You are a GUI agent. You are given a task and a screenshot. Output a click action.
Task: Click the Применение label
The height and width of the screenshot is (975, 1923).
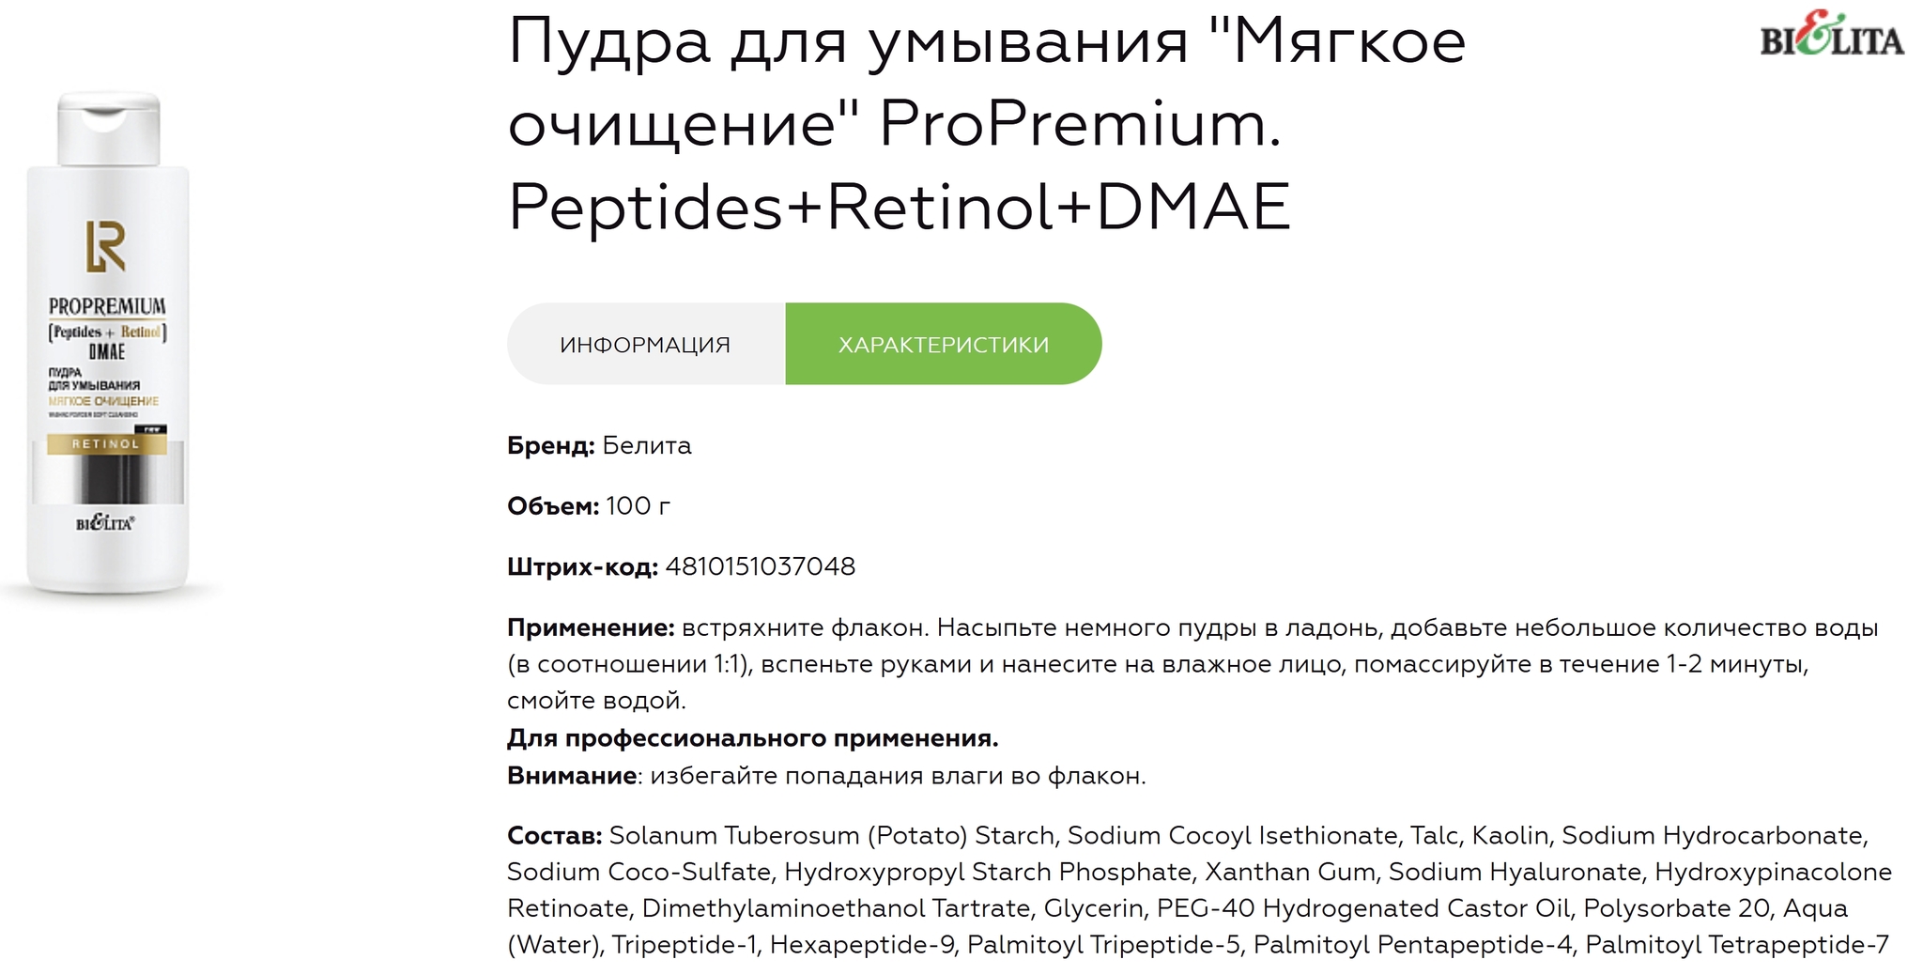click(591, 627)
